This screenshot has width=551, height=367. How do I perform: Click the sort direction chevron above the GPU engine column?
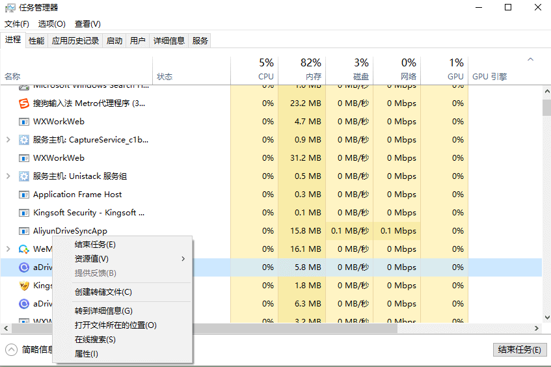click(x=531, y=59)
